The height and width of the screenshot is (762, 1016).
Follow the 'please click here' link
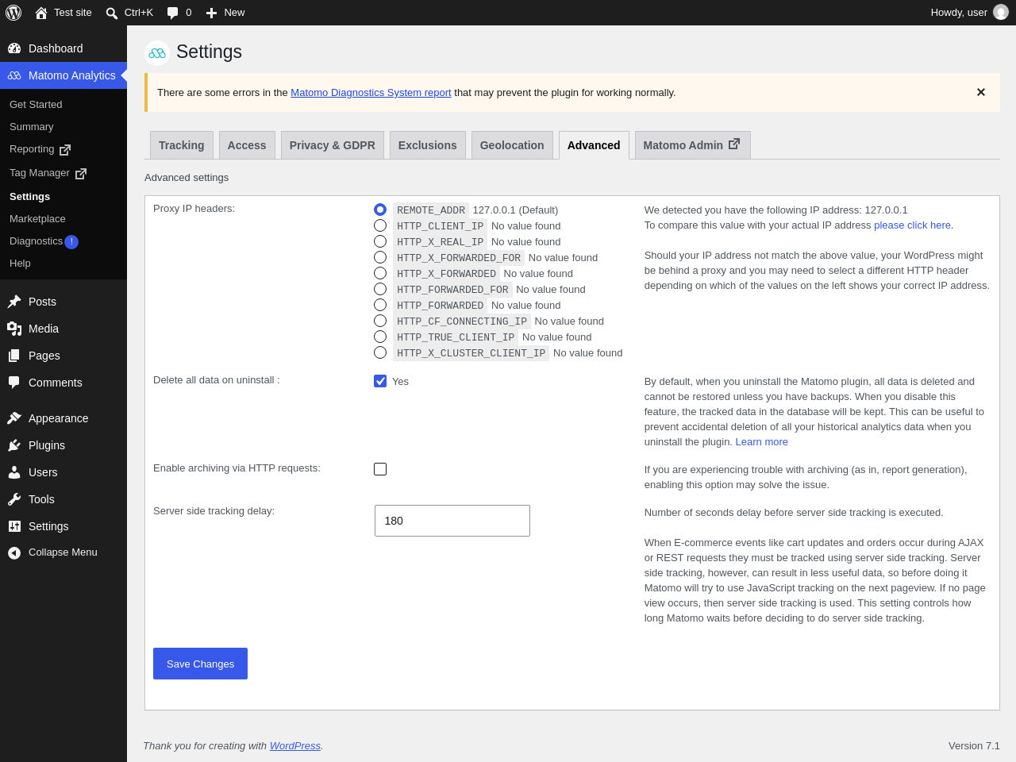pos(912,225)
